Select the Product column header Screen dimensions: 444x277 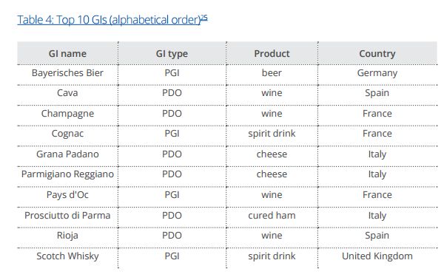point(272,54)
